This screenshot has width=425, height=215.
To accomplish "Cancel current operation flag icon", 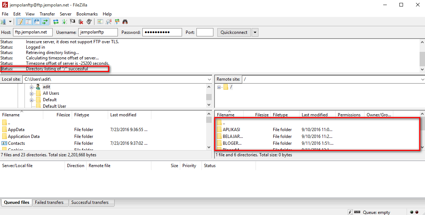I will point(72,22).
